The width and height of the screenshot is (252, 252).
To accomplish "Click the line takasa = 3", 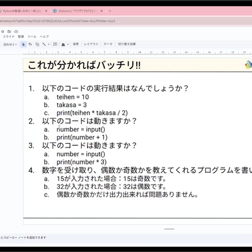I will [71, 105].
